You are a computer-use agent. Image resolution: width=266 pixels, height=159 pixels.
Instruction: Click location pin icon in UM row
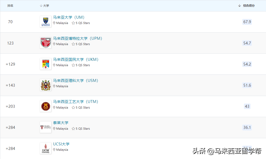point(54,23)
